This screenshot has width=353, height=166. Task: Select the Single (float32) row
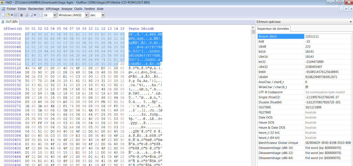tap(305, 97)
